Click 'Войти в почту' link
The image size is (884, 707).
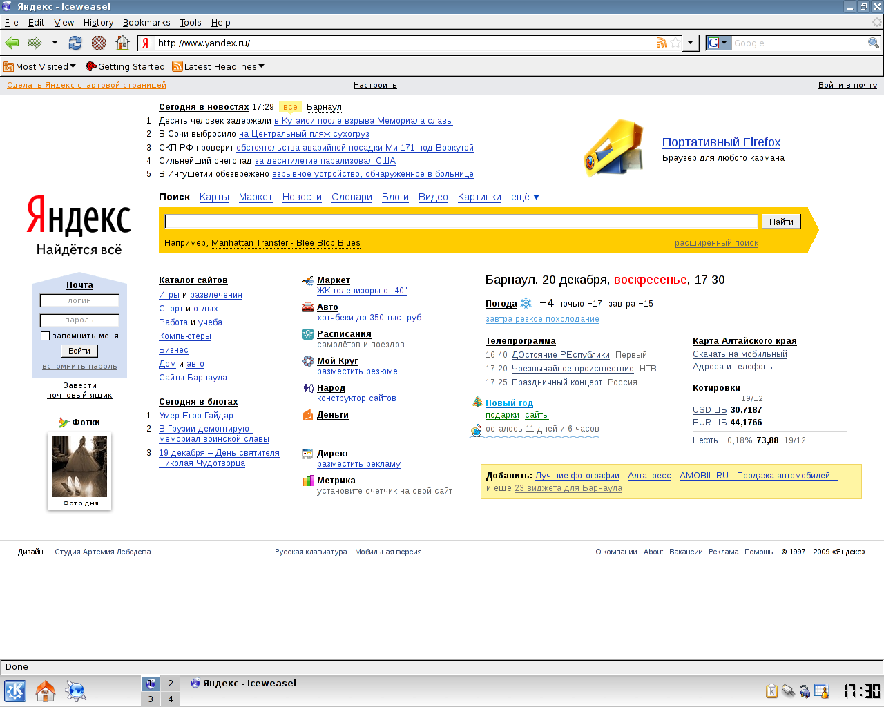tap(847, 86)
